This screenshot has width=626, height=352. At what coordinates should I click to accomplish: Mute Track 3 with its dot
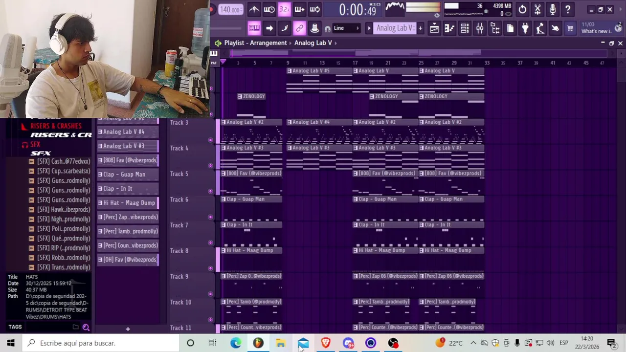point(210,140)
